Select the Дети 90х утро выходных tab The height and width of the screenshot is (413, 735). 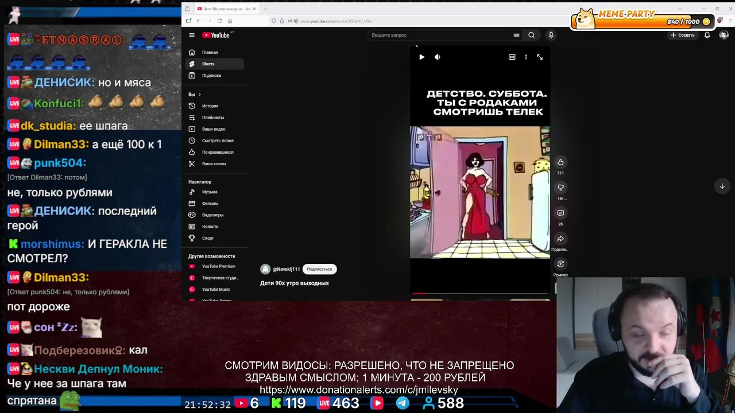[226, 9]
